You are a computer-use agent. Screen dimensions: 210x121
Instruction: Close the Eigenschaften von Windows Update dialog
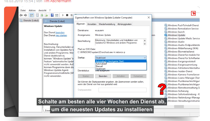[149, 18]
